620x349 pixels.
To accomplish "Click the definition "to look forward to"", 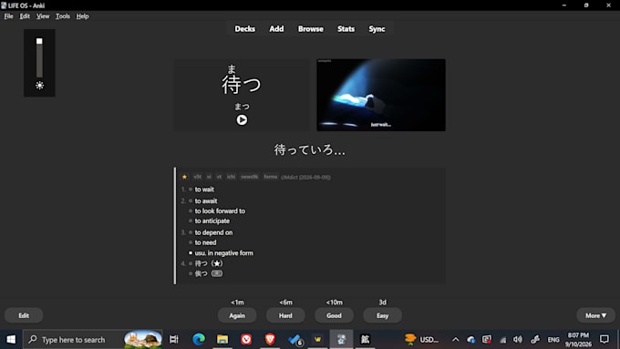I will tap(220, 211).
